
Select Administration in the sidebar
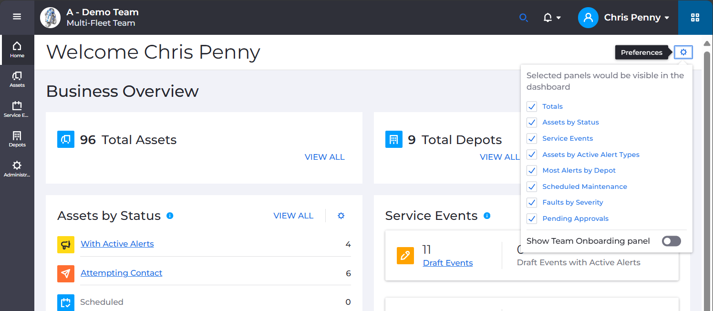tap(17, 168)
